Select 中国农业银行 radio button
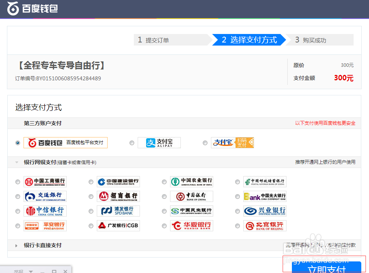The image size is (369, 273). coord(164,182)
